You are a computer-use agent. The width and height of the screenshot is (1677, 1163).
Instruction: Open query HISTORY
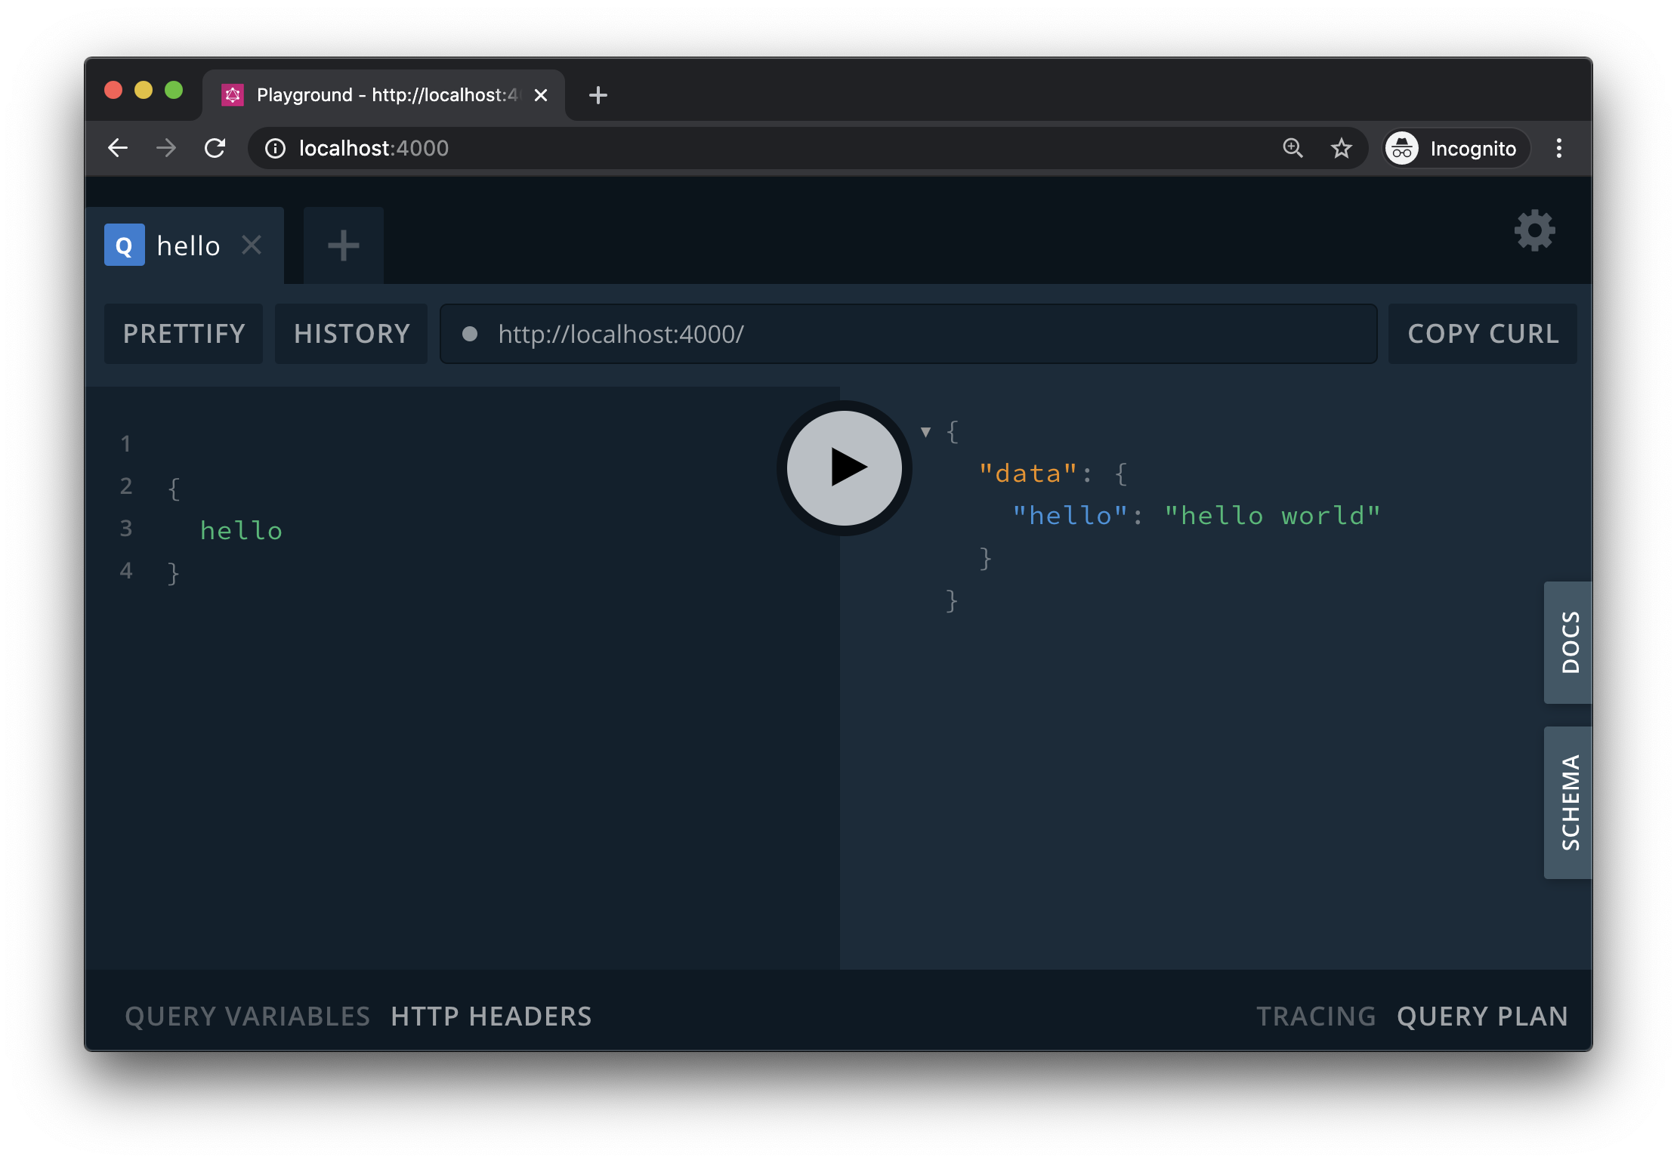[x=351, y=334]
